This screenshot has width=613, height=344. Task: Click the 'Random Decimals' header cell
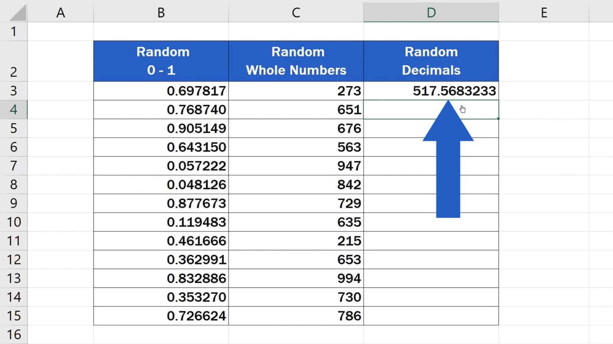coord(431,61)
